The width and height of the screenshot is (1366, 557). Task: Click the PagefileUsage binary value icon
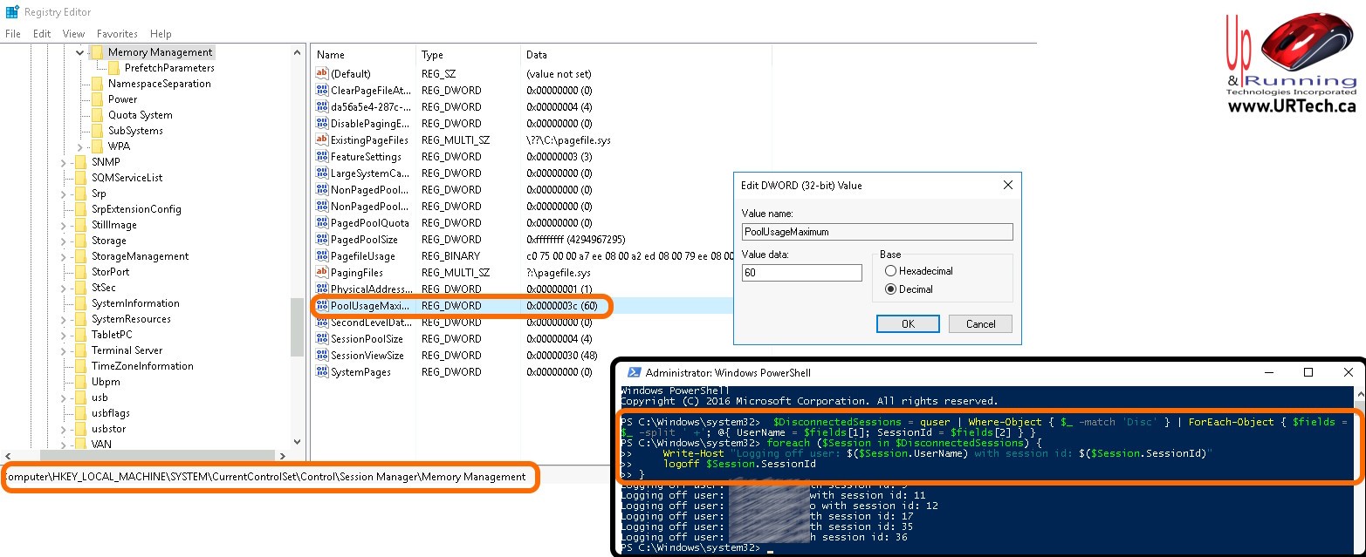coord(322,256)
